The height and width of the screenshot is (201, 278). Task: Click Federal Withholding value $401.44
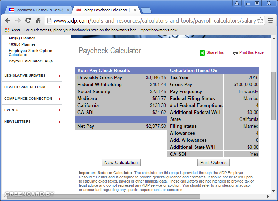(158, 84)
